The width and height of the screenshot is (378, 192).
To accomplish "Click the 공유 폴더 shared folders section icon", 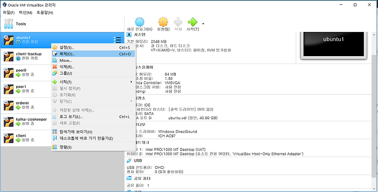I will click(x=129, y=178).
